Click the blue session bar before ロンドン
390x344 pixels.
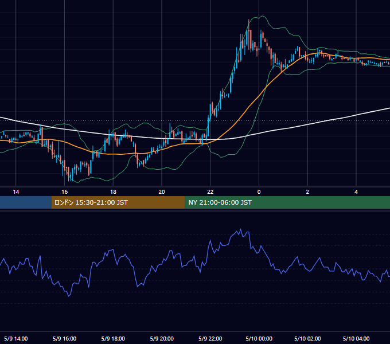click(x=26, y=202)
